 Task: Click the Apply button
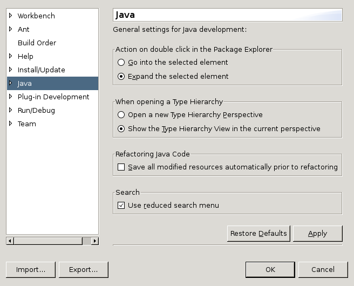(318, 234)
